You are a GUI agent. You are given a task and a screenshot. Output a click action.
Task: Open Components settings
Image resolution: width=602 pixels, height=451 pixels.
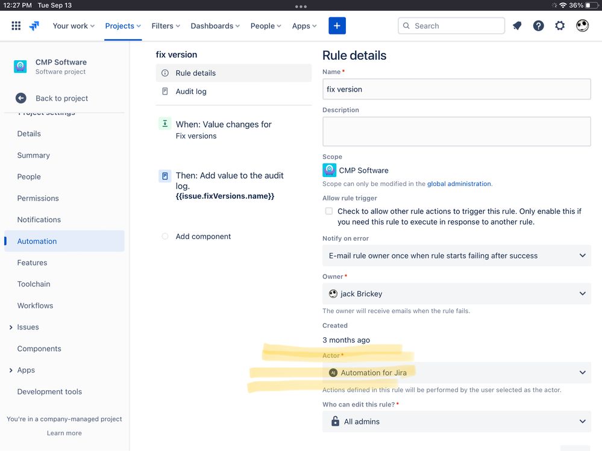(39, 349)
